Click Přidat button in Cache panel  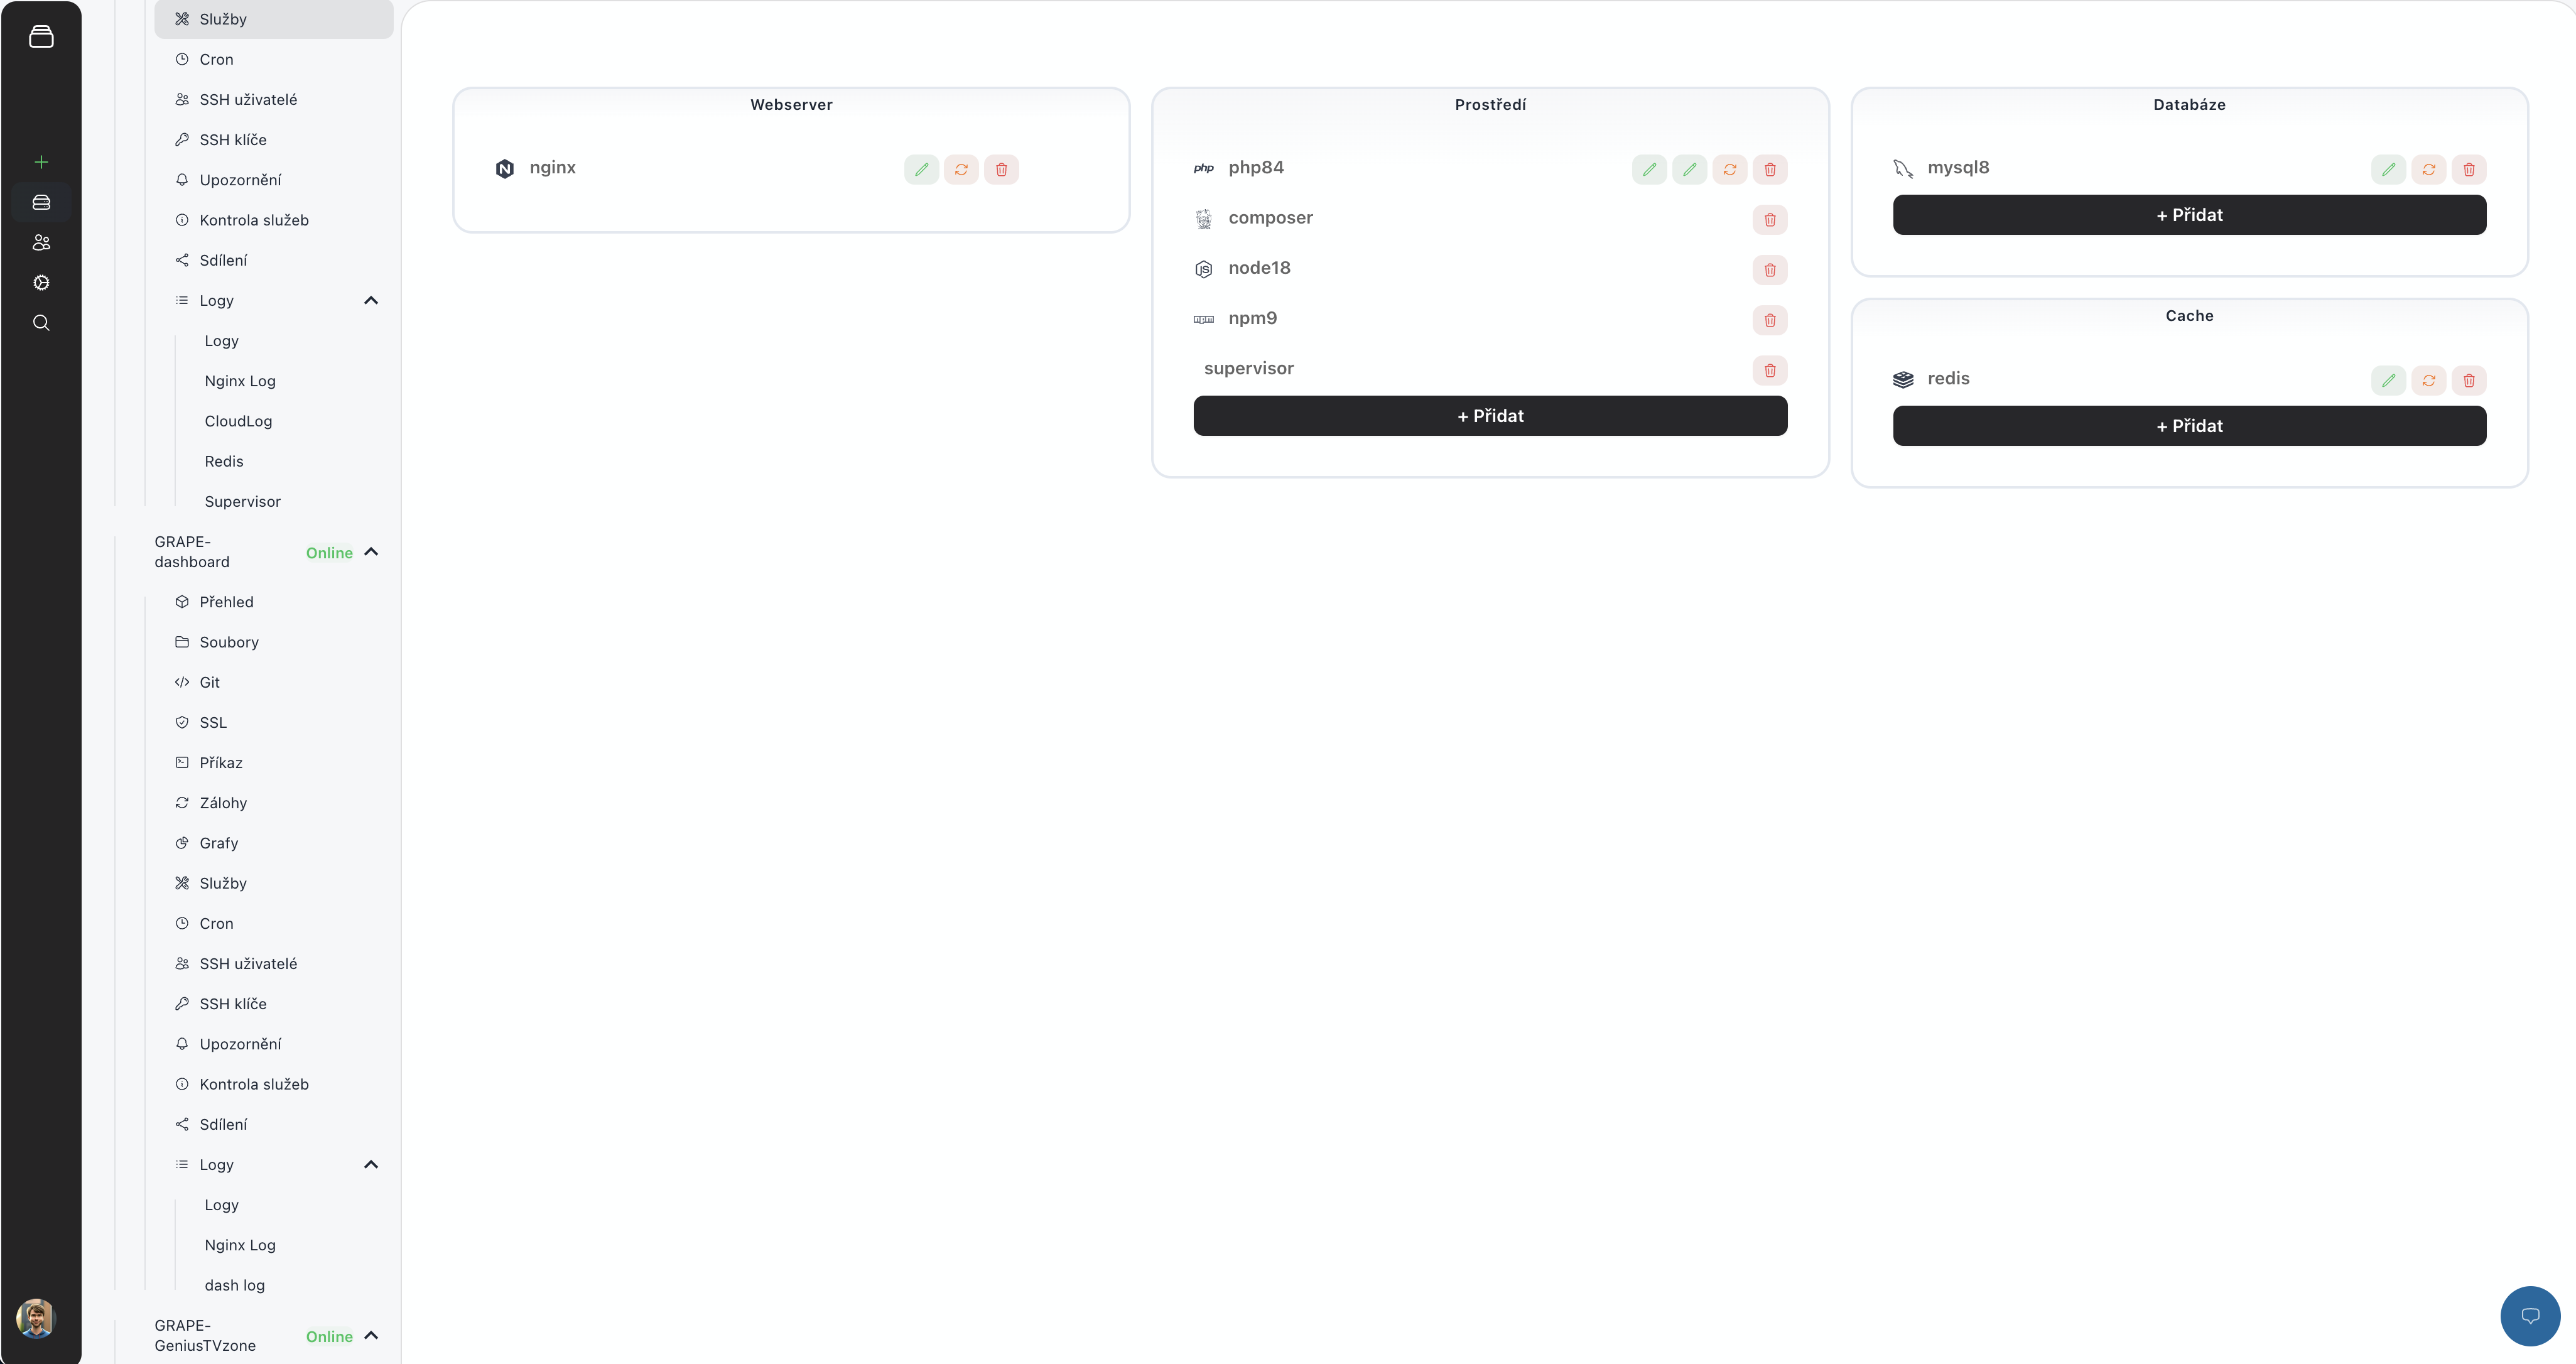coord(2188,426)
